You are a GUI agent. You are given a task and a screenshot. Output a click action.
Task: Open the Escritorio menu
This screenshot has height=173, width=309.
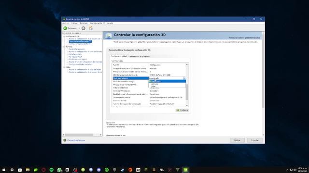(84, 23)
